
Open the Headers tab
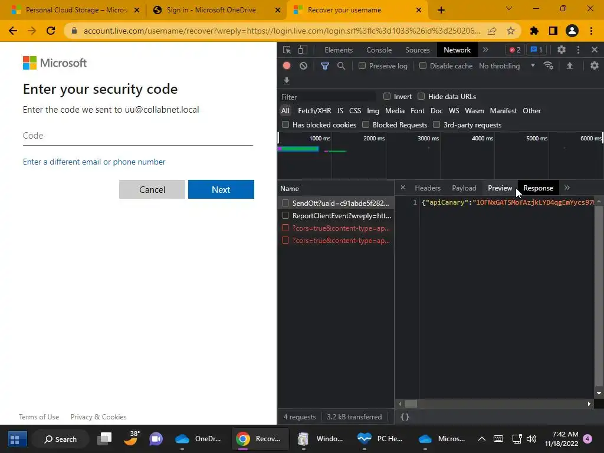pyautogui.click(x=428, y=188)
